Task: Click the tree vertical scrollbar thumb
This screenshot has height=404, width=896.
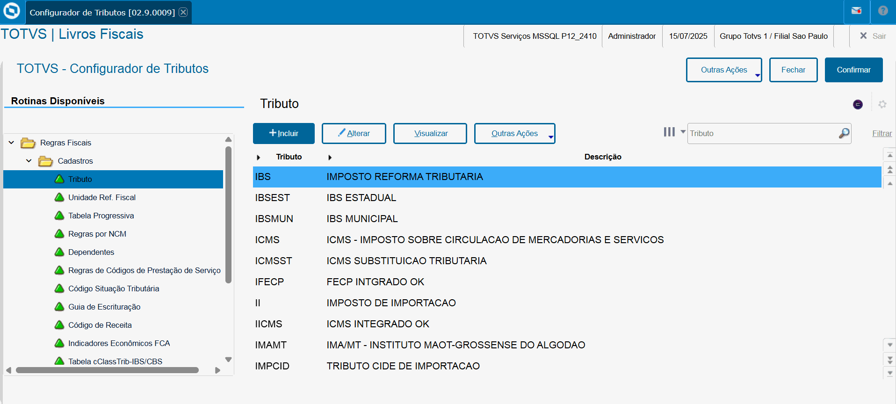Action: coord(229,215)
